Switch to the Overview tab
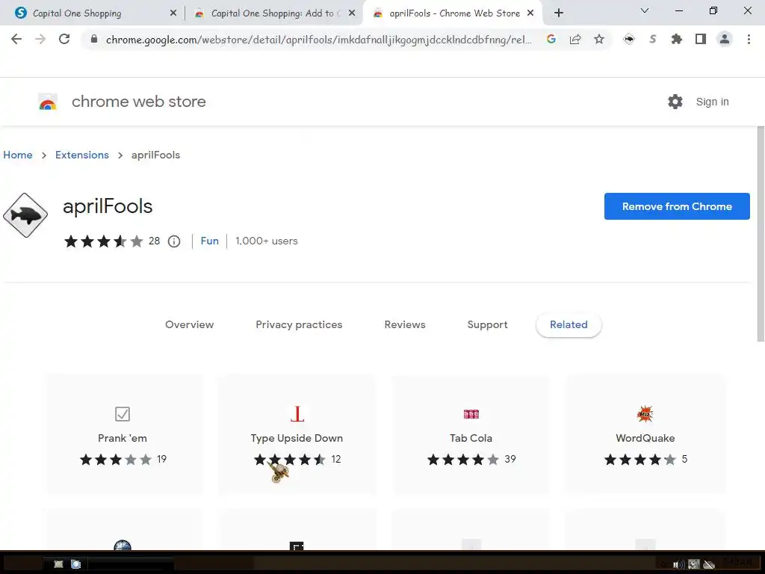Viewport: 765px width, 574px height. [189, 324]
